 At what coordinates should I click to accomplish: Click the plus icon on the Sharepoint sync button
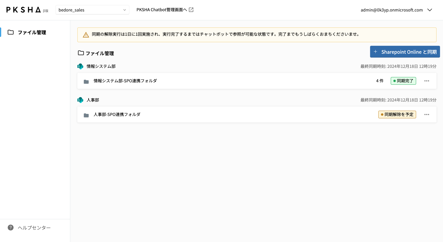pos(375,52)
